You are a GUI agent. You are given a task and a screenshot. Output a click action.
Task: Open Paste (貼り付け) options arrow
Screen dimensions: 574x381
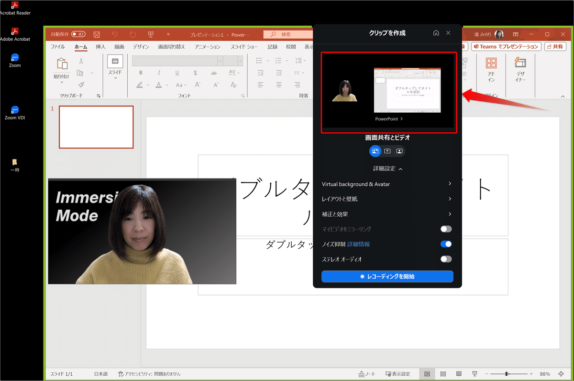click(x=62, y=82)
